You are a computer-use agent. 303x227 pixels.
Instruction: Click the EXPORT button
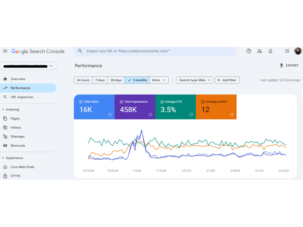coord(289,65)
